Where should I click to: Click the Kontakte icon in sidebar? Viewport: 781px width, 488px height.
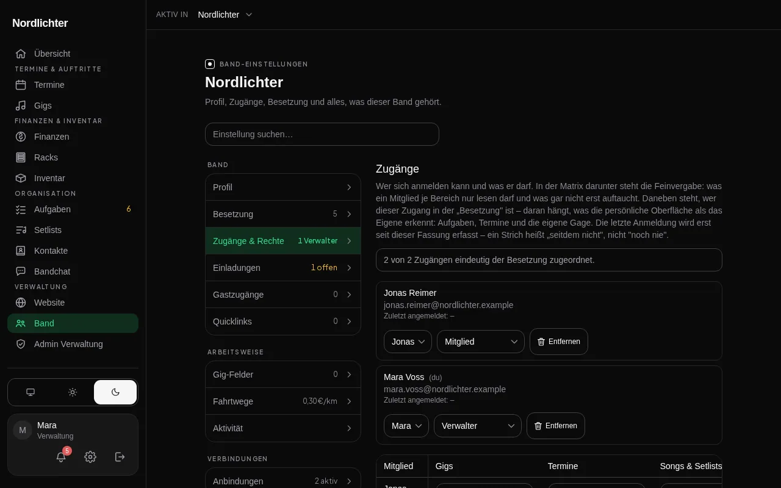click(x=21, y=251)
